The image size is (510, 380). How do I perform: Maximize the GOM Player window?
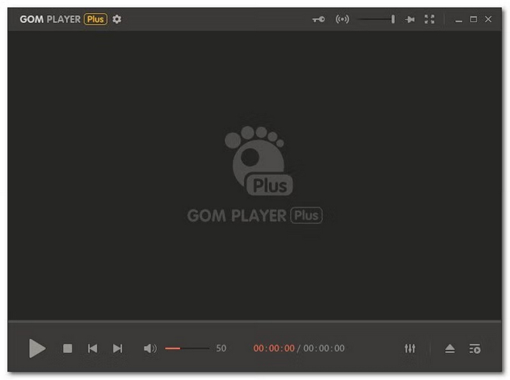click(x=474, y=19)
